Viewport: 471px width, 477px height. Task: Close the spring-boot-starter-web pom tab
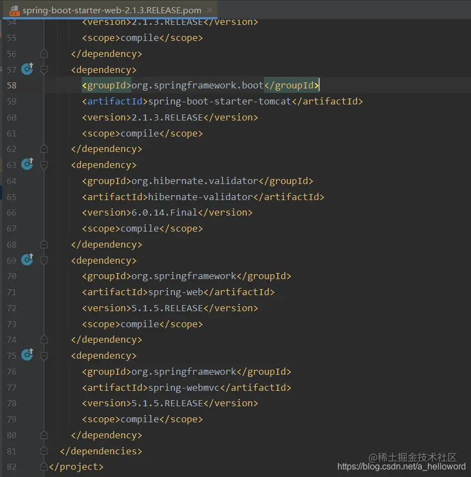(x=209, y=10)
